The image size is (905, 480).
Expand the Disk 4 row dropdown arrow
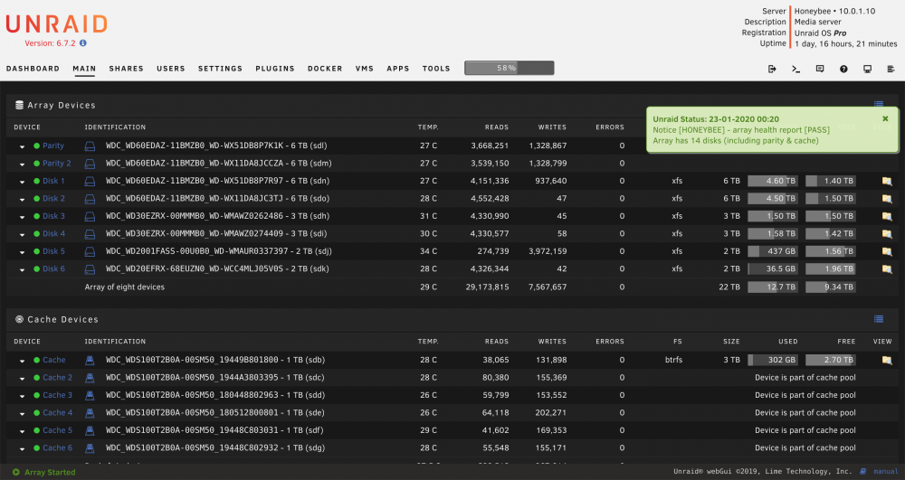coord(22,234)
